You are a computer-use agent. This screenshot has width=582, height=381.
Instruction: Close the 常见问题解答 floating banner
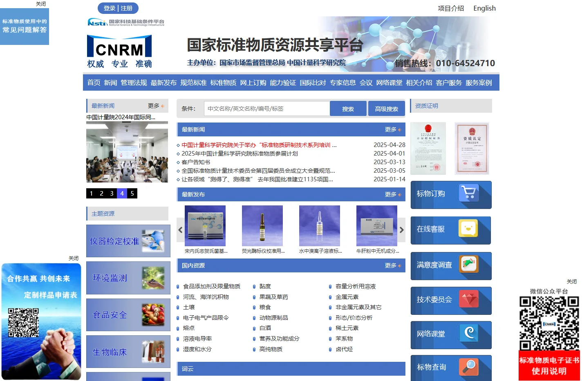pyautogui.click(x=41, y=4)
